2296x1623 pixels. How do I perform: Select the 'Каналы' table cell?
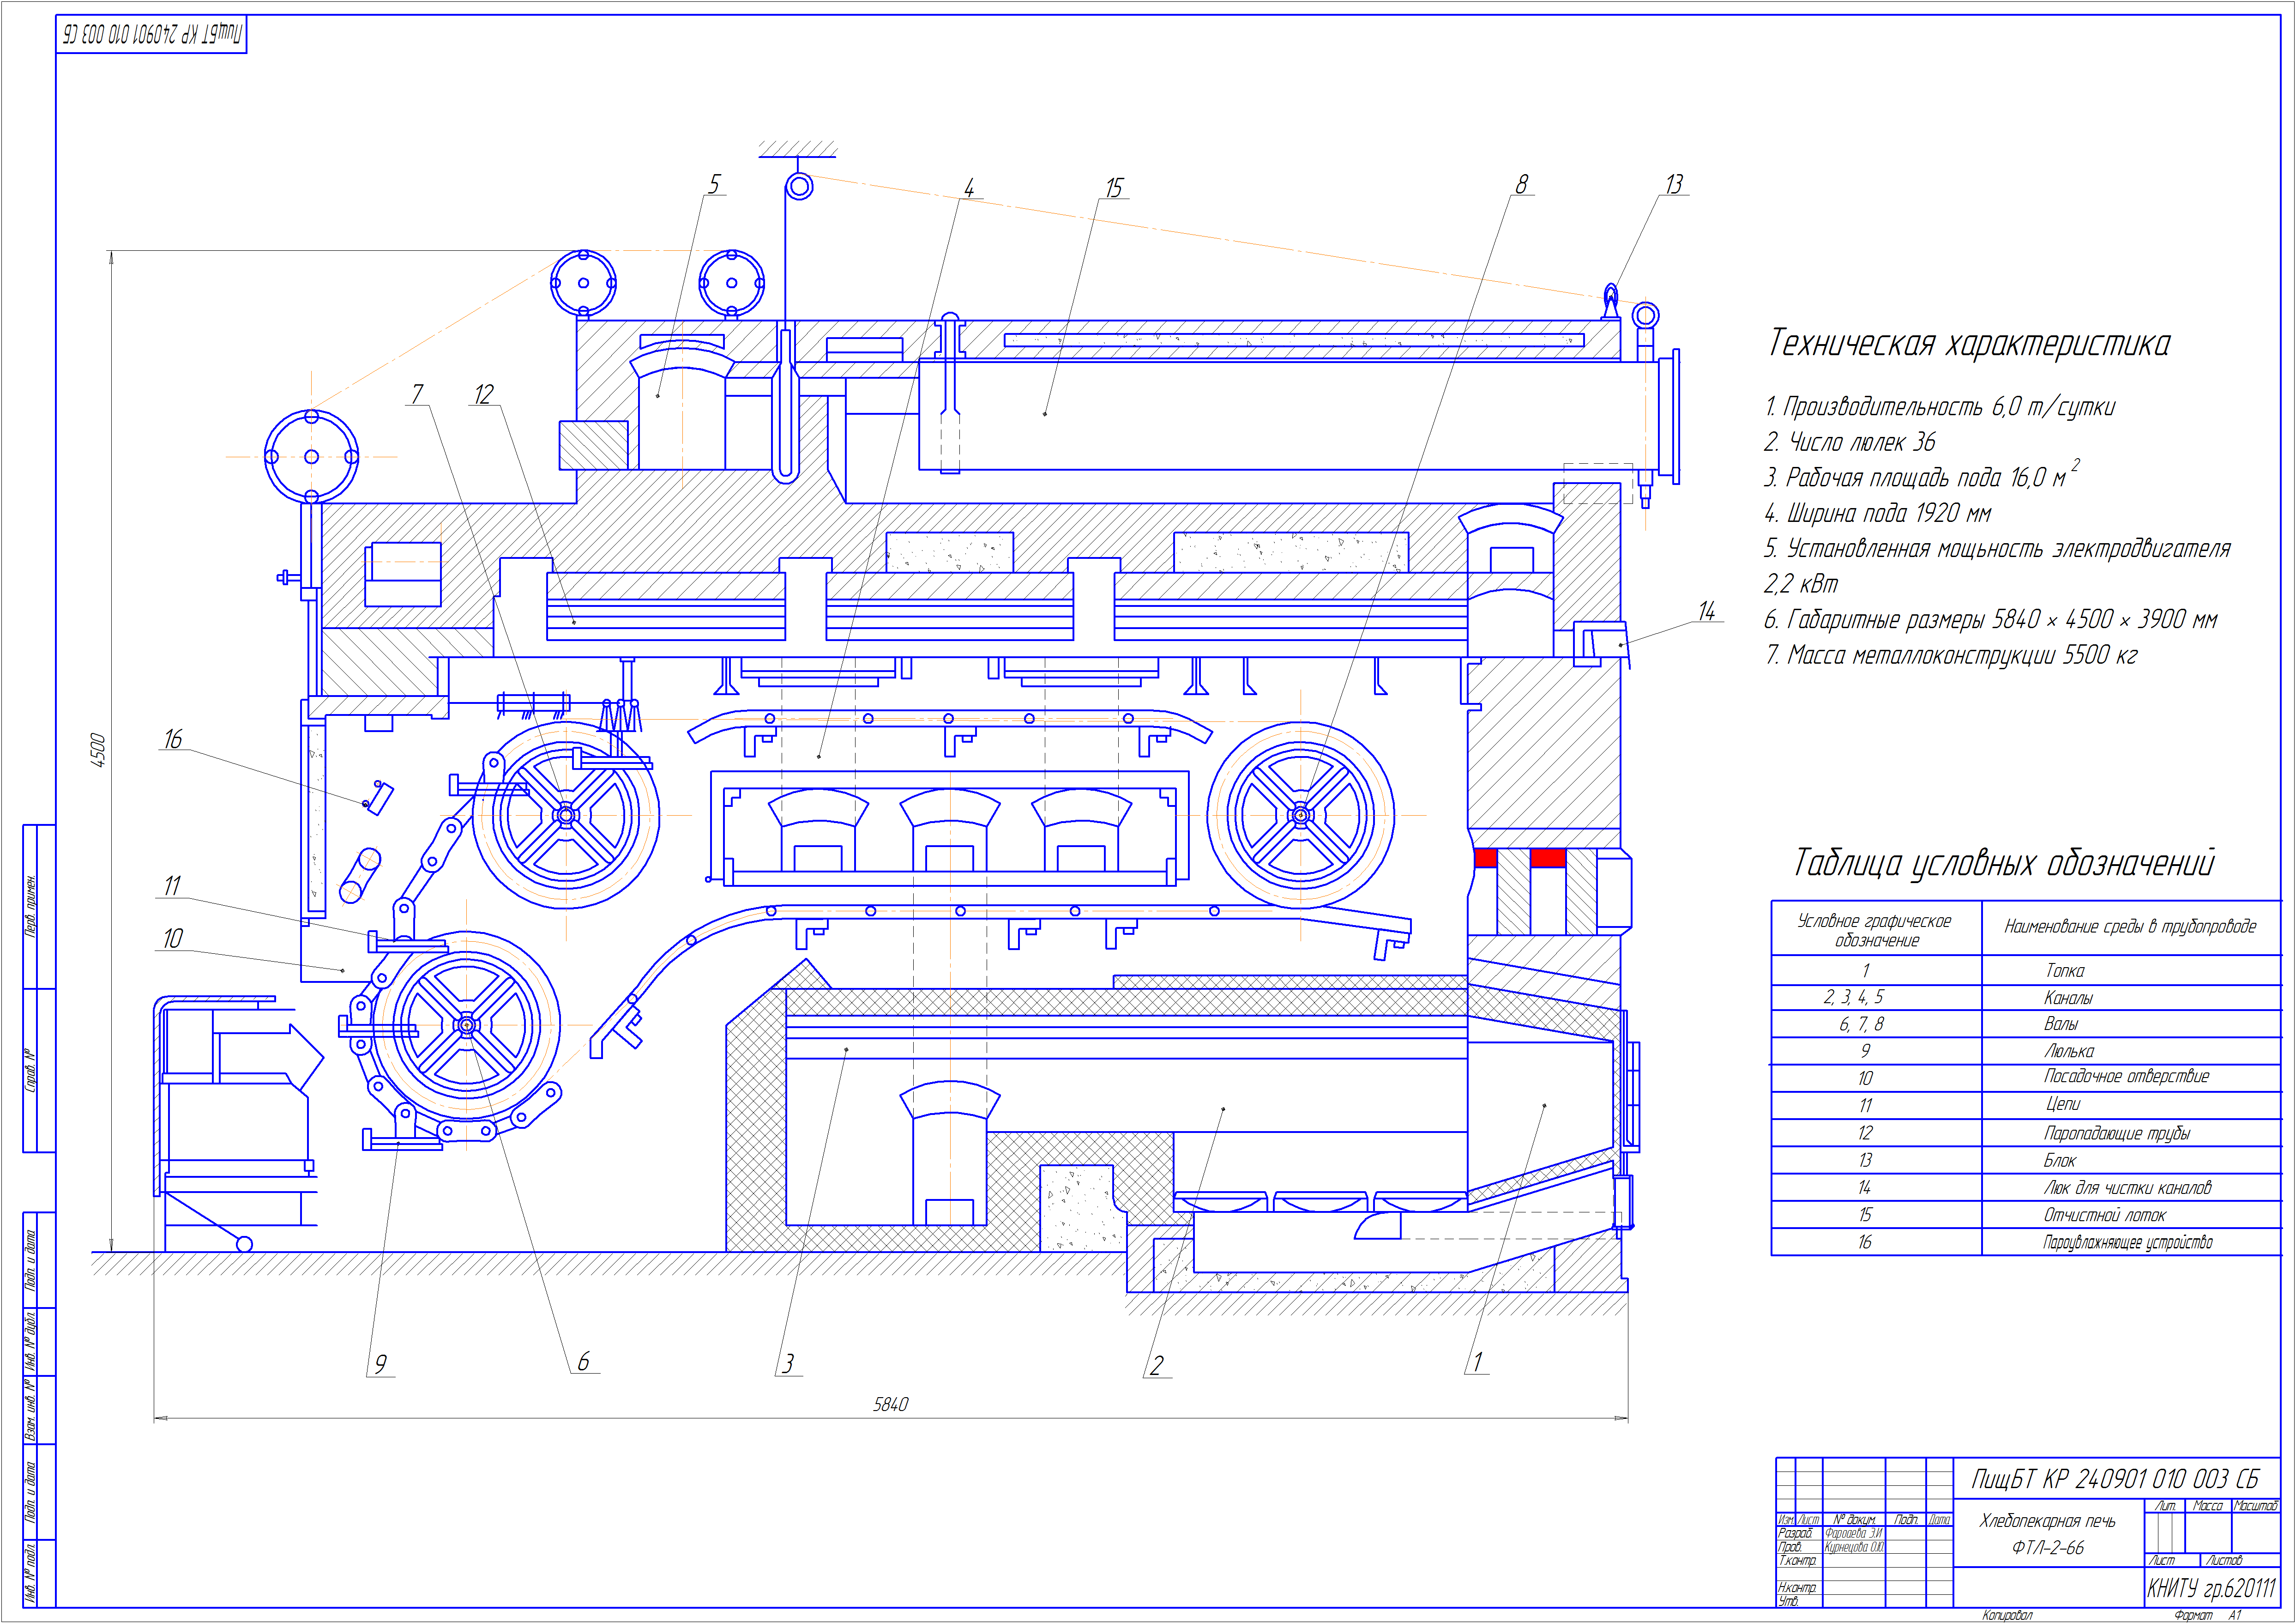coord(2068,998)
